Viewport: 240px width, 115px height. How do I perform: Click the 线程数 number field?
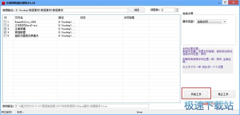tap(168, 10)
